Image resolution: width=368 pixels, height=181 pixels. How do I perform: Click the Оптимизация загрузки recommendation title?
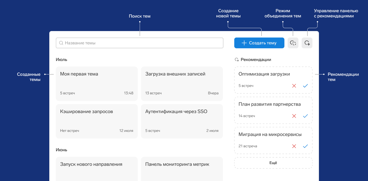[x=264, y=74]
